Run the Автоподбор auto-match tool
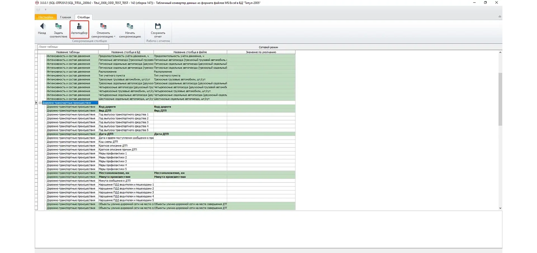The width and height of the screenshot is (537, 253). tap(79, 27)
